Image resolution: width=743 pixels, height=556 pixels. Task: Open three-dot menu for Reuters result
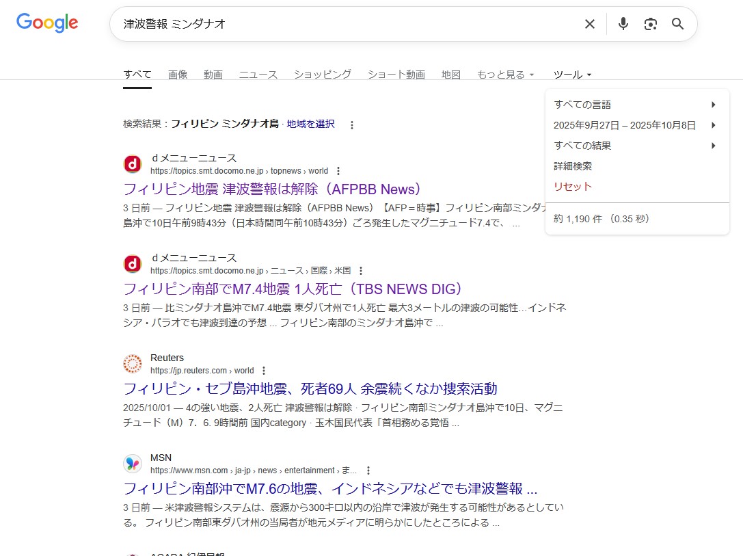coord(264,371)
